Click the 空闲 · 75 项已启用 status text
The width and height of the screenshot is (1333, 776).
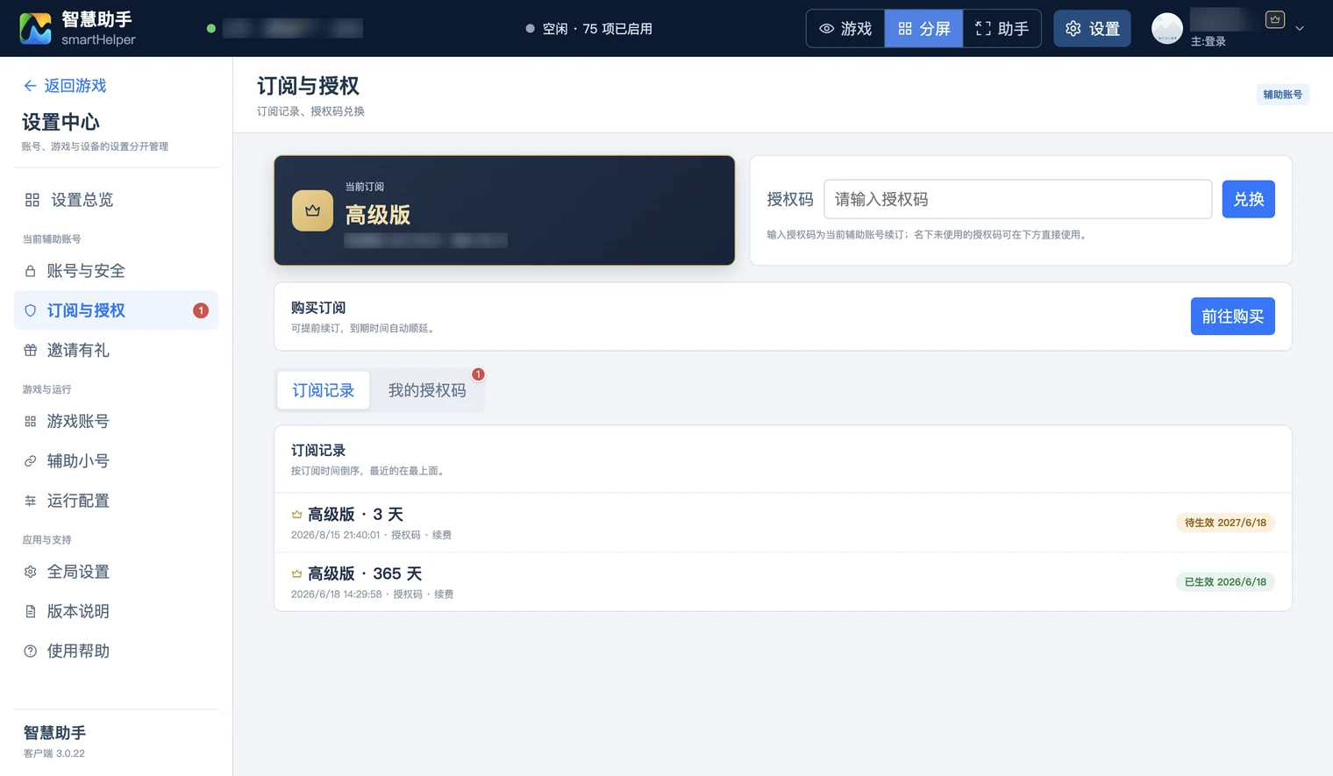point(597,28)
